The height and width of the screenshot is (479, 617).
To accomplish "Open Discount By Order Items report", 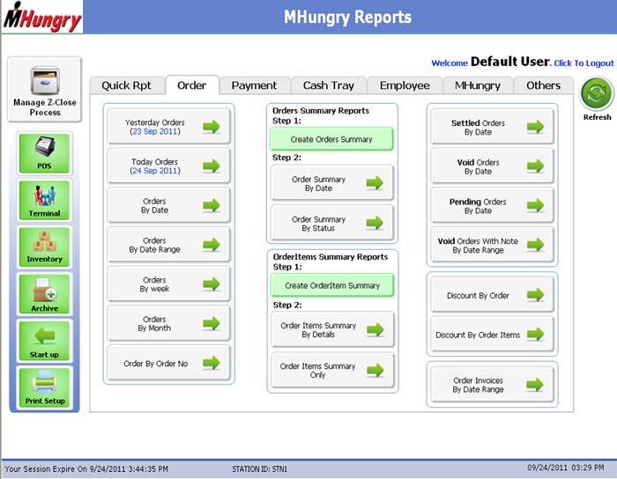I will coord(492,335).
